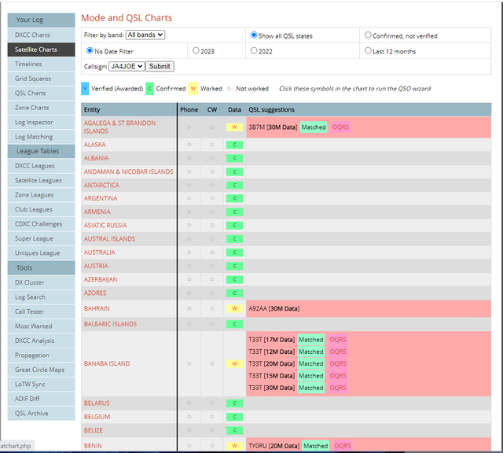Click the Matched badge for TY0RU

pyautogui.click(x=316, y=446)
